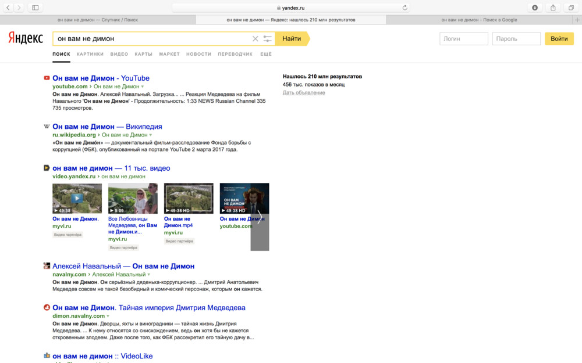Screen dimensions: 582x363
Task: Open the Safari share icon
Action: click(x=553, y=8)
